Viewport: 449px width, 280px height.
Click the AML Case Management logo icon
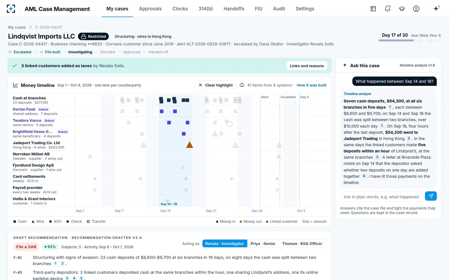[11, 9]
